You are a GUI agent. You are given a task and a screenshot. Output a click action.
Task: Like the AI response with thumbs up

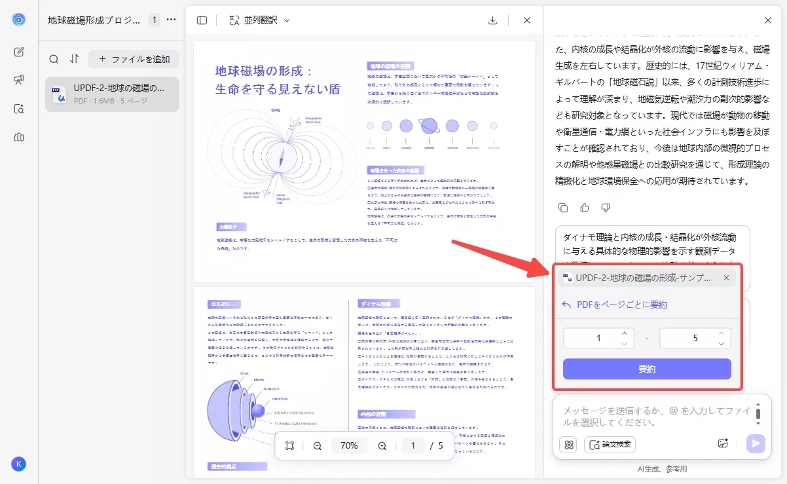pyautogui.click(x=585, y=208)
